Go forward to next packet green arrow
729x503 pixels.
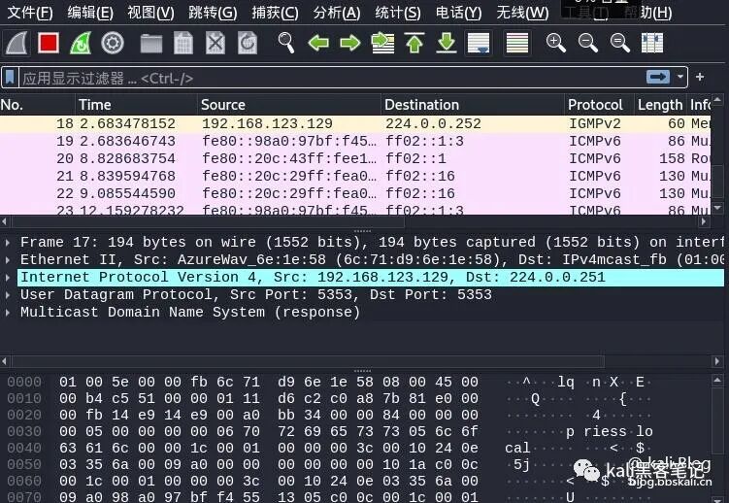point(350,44)
